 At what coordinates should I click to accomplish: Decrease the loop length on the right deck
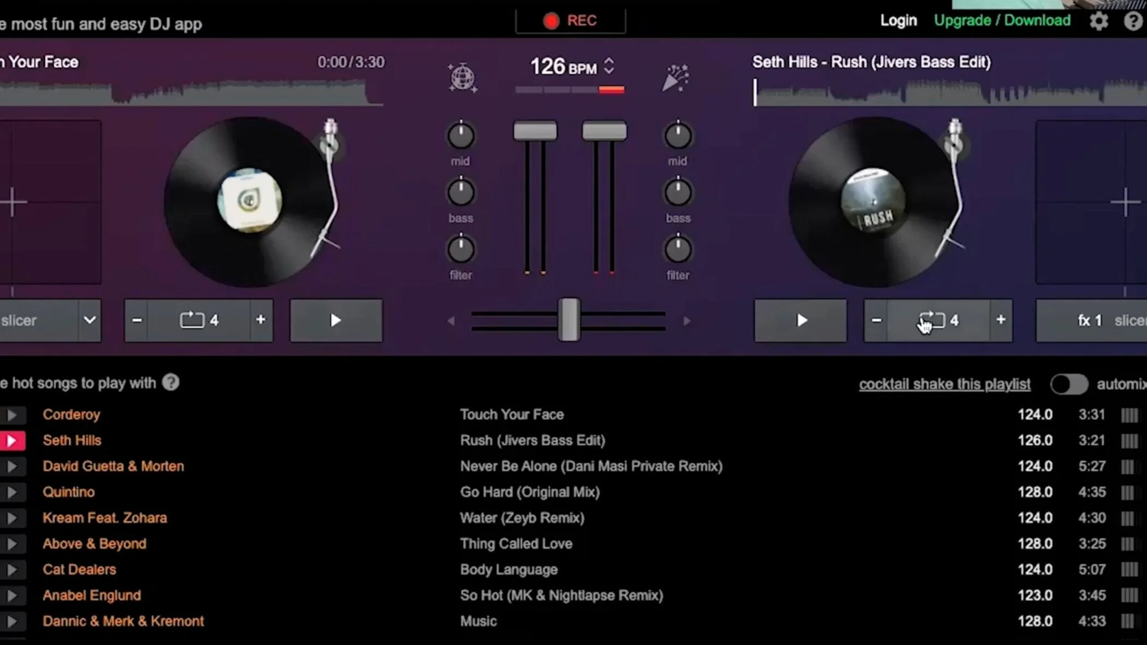(876, 321)
